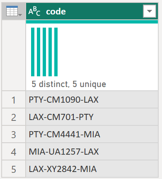Image resolution: width=162 pixels, height=179 pixels.
Task: Click the '5 distinct, 5 unique' label
Action: click(69, 84)
